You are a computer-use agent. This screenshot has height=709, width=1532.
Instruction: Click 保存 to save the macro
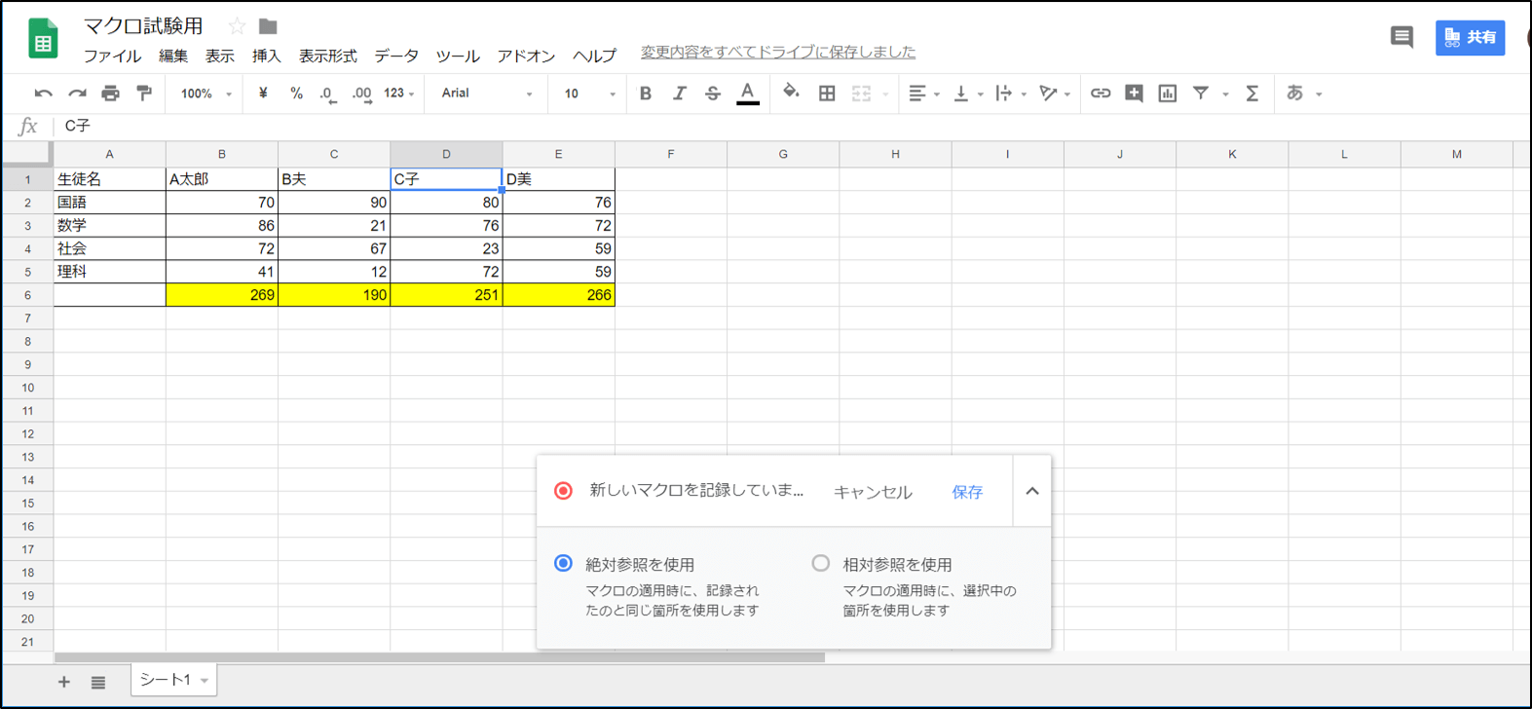(x=967, y=492)
